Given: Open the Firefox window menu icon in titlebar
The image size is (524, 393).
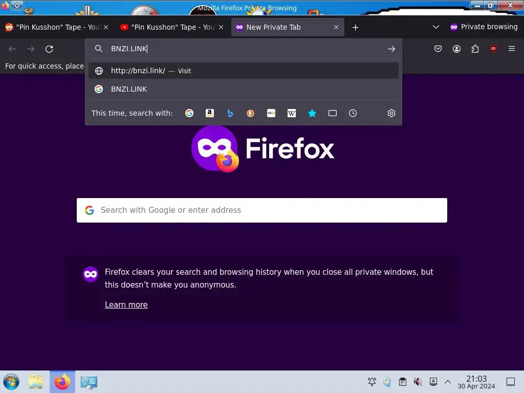Looking at the screenshot, I should pyautogui.click(x=5, y=5).
